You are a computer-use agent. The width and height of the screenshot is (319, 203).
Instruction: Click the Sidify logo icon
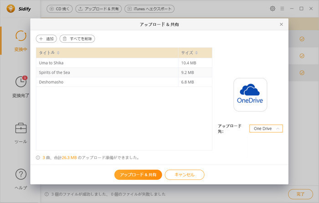point(10,9)
